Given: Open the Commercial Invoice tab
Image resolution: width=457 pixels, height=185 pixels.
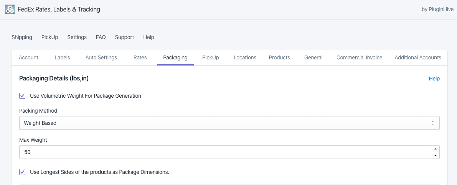Looking at the screenshot, I should [360, 57].
